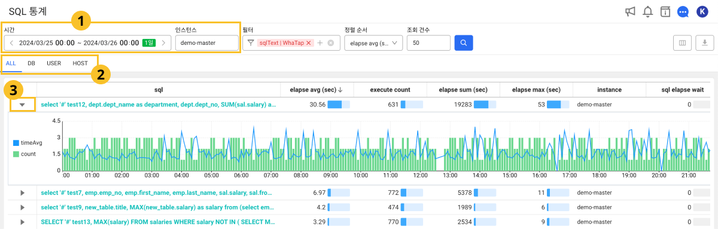The width and height of the screenshot is (718, 229).
Task: Click execute count value 772
Action: [393, 193]
